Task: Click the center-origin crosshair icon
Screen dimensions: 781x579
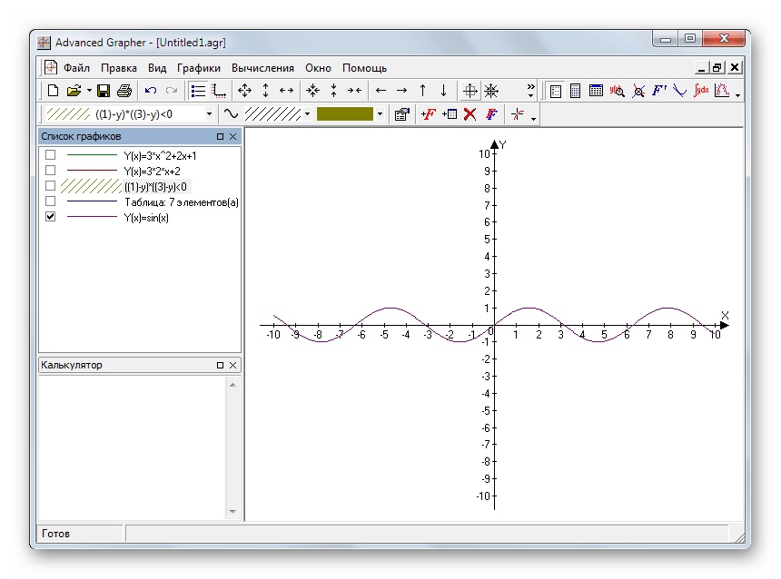Action: tap(470, 91)
